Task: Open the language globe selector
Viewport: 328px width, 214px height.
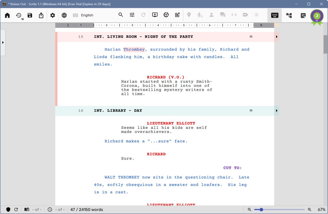Action: 64,15
